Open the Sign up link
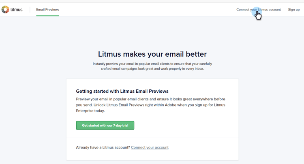304x164 pixels. [294, 9]
